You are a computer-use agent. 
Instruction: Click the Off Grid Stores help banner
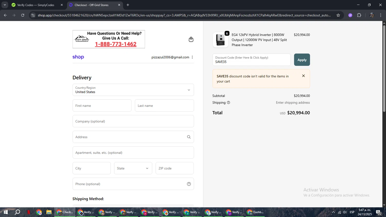click(x=109, y=39)
